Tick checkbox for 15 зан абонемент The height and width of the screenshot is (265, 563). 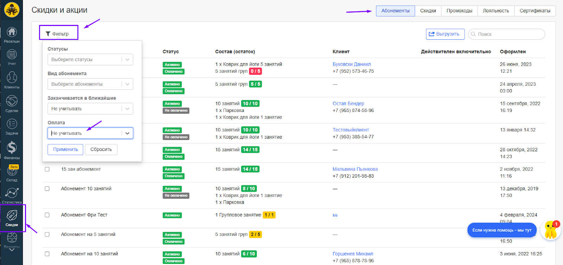[47, 169]
